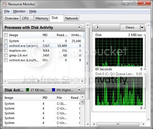The height and width of the screenshot is (129, 153).
Task: Check the svchost.exe (secsvcs) checkbox
Action: 6,45
